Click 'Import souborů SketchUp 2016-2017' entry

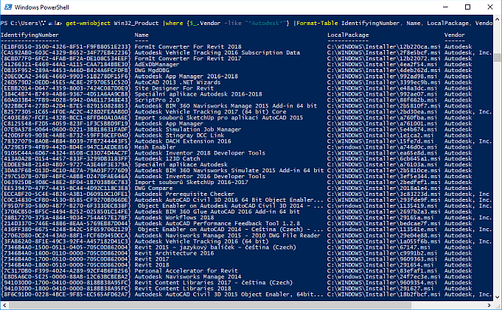point(191,183)
